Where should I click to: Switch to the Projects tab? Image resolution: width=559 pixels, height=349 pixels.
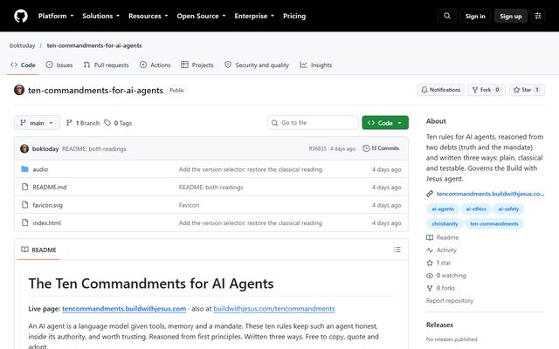197,65
